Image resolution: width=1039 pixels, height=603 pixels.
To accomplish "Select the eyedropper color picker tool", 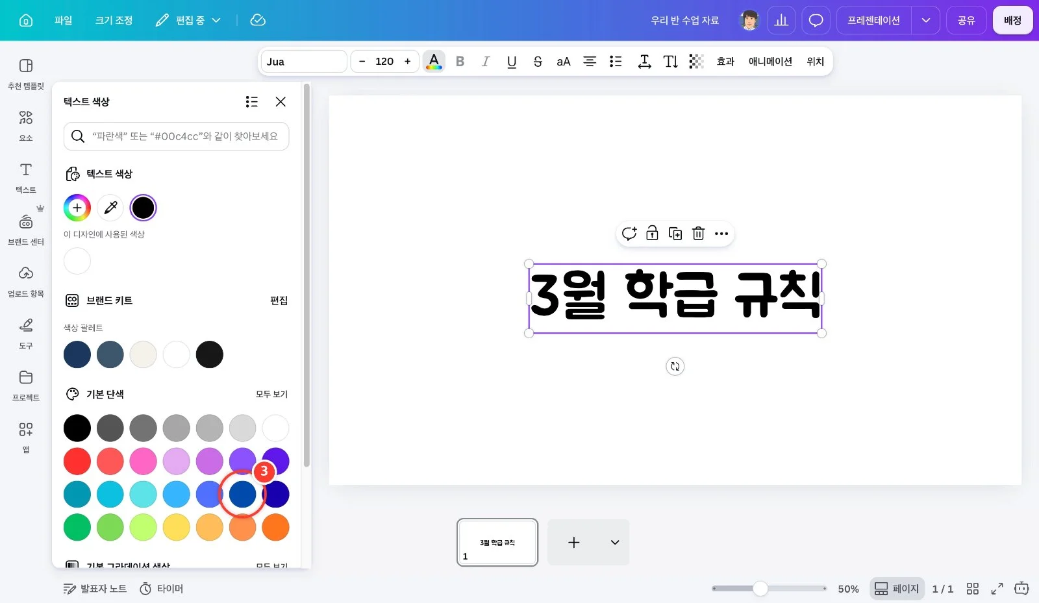I will pos(110,208).
